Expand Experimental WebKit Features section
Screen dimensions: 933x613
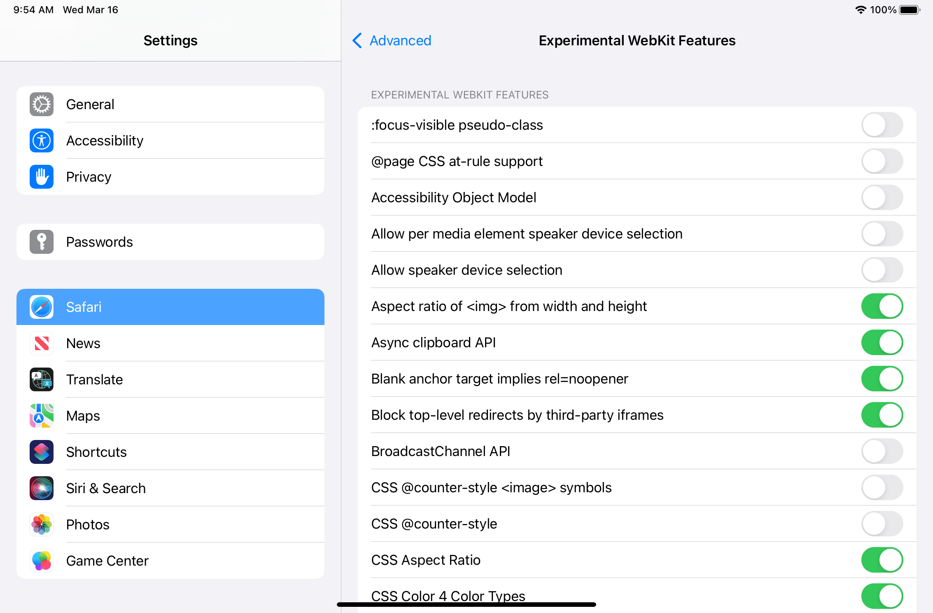click(460, 94)
